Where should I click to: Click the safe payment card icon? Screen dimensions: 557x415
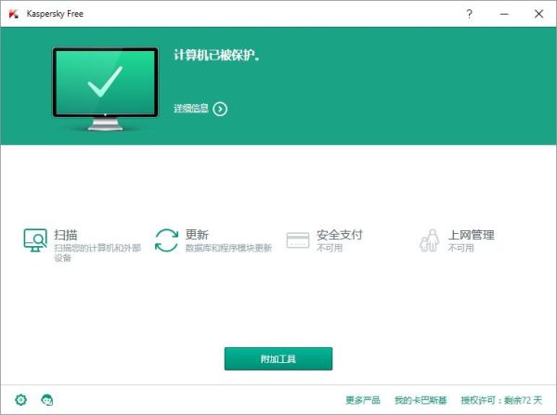tap(298, 240)
